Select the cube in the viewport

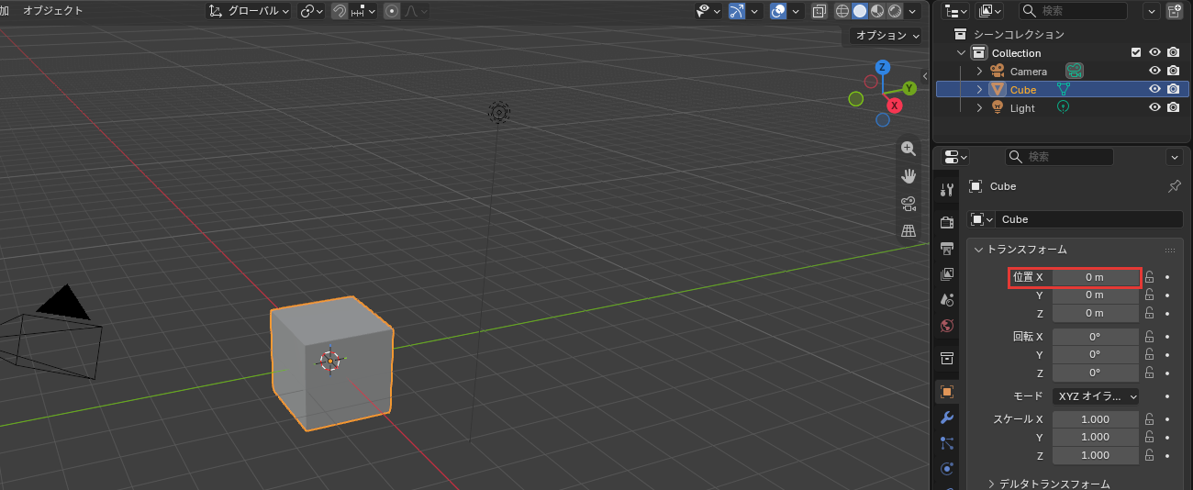pyautogui.click(x=331, y=362)
